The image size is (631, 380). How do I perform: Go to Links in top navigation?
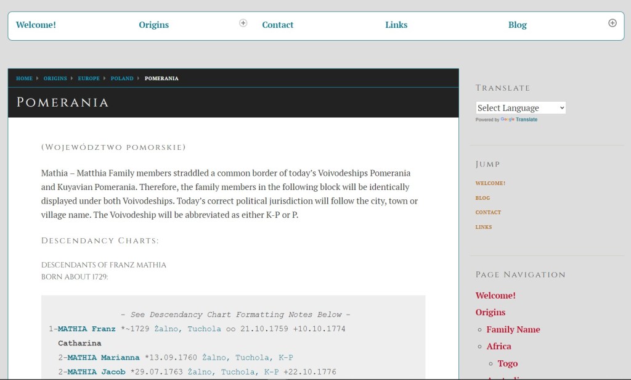396,25
